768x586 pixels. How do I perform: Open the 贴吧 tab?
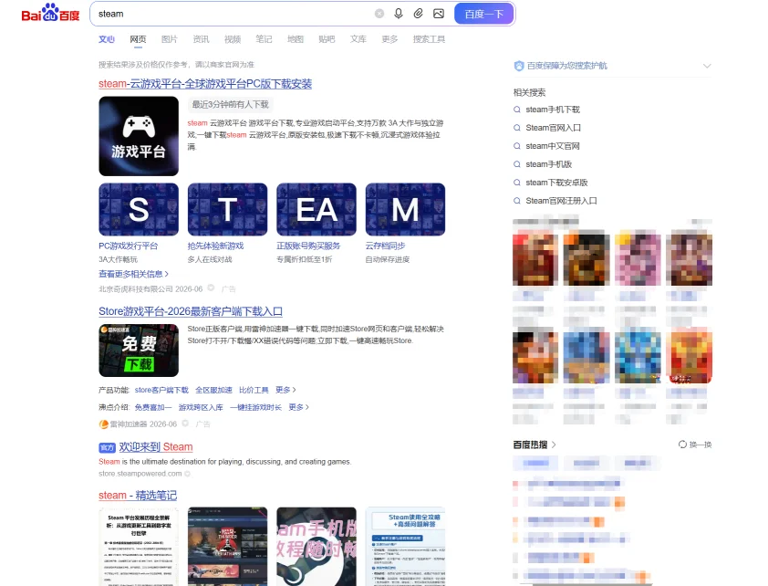point(327,39)
